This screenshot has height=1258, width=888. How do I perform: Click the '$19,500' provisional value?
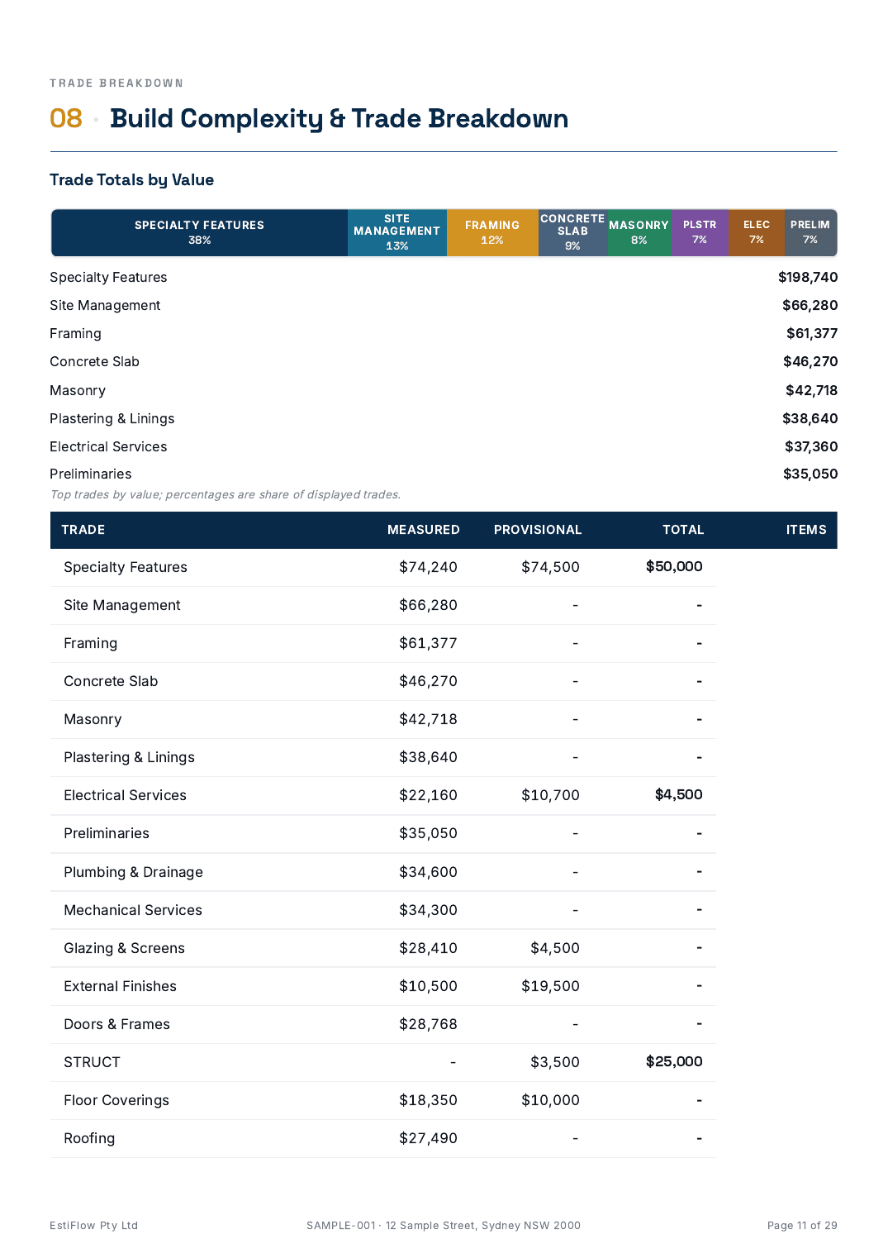[550, 987]
